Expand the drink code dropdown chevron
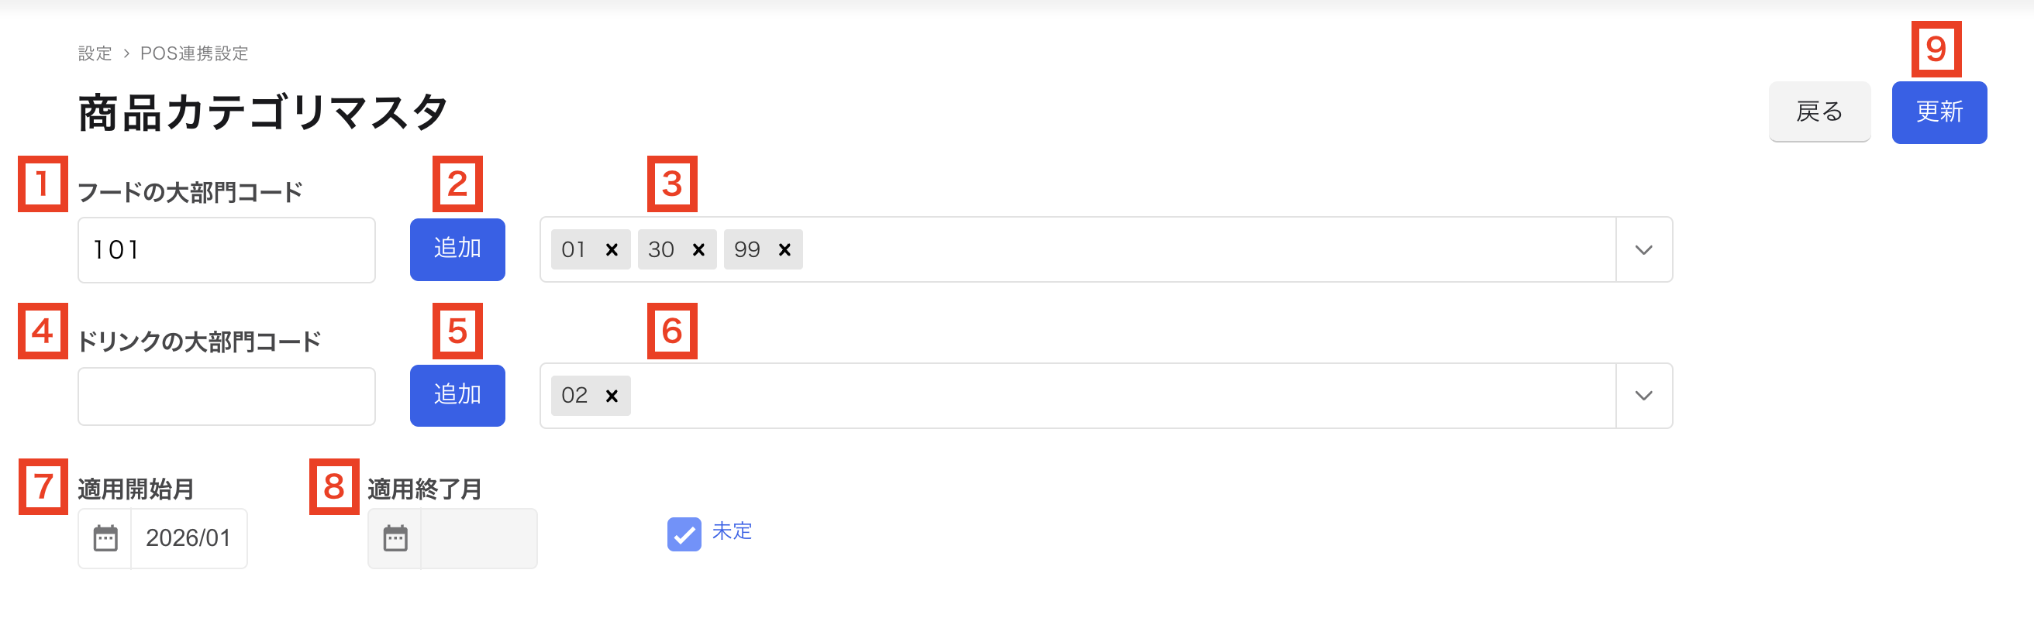This screenshot has height=618, width=2034. point(1643,397)
